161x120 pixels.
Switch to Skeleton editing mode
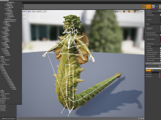coord(147,7)
